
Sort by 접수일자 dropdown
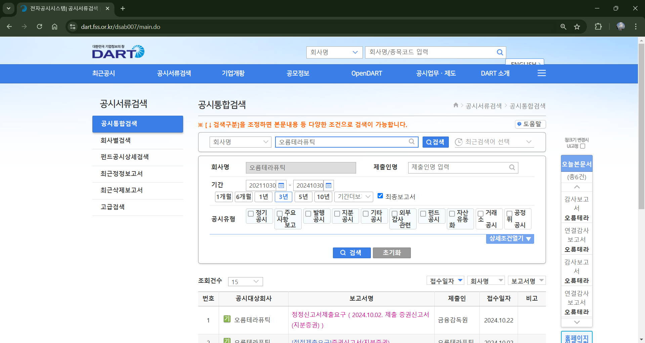click(x=445, y=280)
